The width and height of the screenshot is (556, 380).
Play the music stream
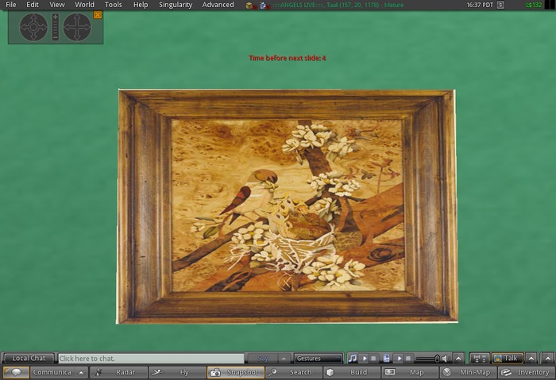(x=364, y=359)
